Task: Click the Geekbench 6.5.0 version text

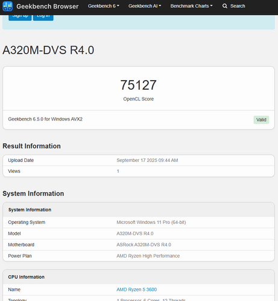Action: point(45,119)
